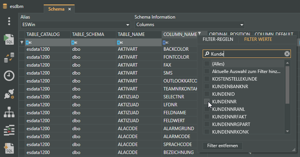The image size is (300, 157).
Task: Sort by TABLE_SCHEMA column header
Action: (x=94, y=34)
